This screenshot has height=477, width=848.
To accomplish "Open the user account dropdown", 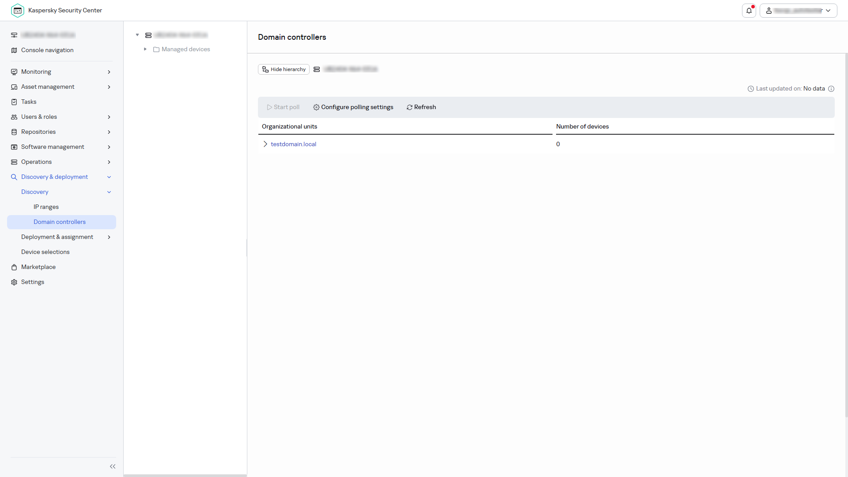I will pos(798,11).
